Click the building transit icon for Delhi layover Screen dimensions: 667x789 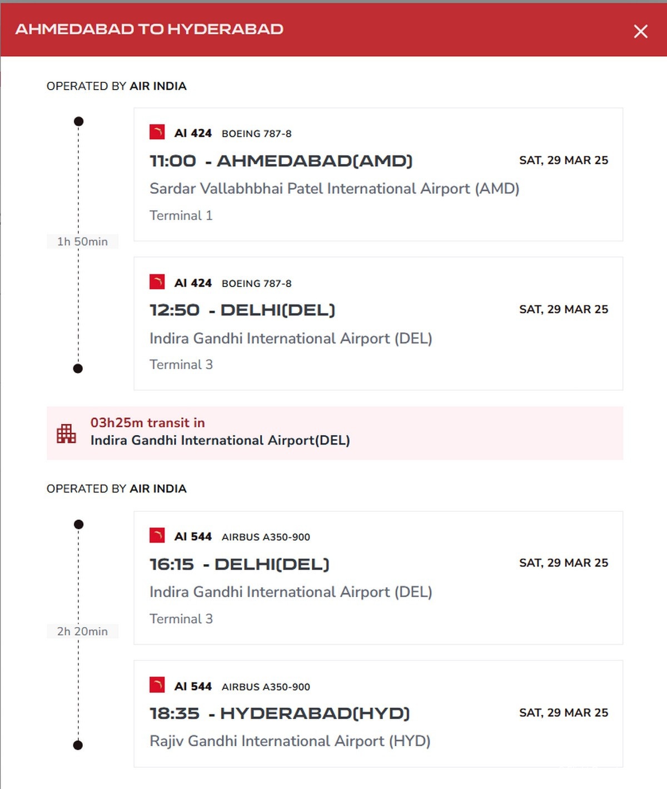tap(66, 433)
